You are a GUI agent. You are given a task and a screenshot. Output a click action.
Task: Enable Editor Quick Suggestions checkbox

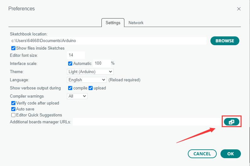click(14, 115)
